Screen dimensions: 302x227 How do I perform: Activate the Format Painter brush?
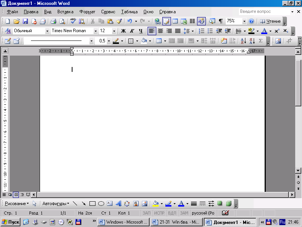119,21
